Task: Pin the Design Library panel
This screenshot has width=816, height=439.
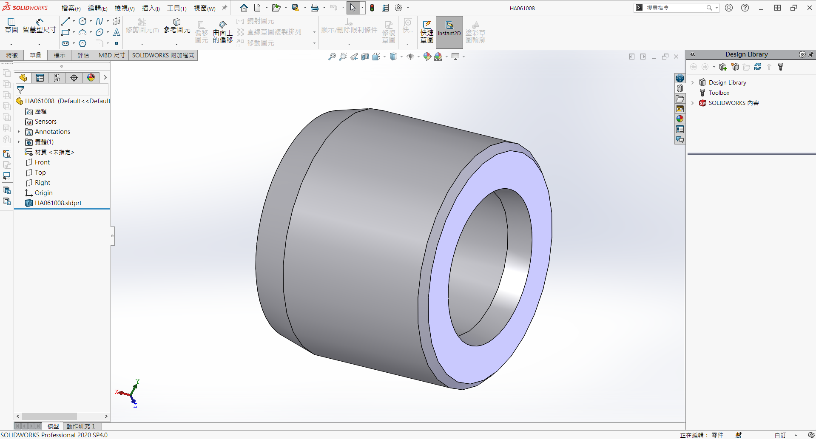Action: (811, 54)
